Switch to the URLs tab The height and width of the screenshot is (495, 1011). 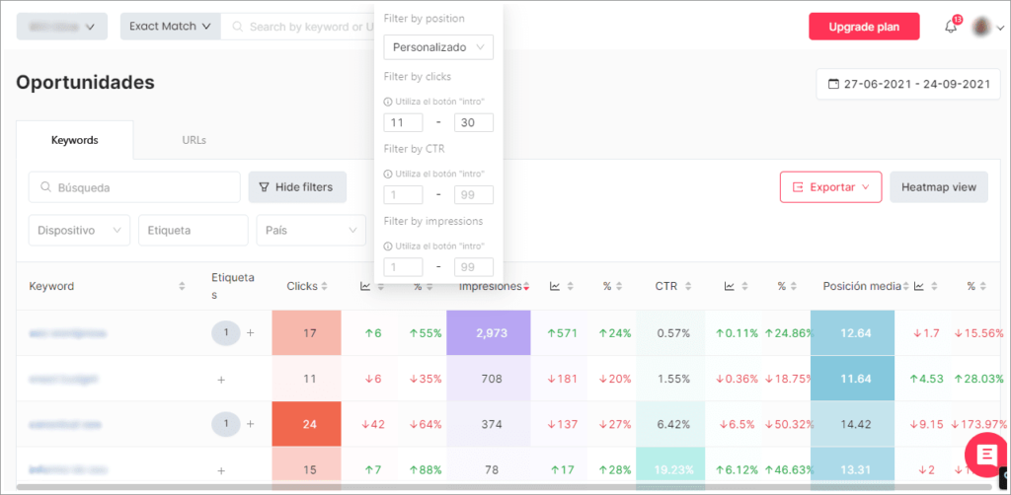pyautogui.click(x=194, y=140)
